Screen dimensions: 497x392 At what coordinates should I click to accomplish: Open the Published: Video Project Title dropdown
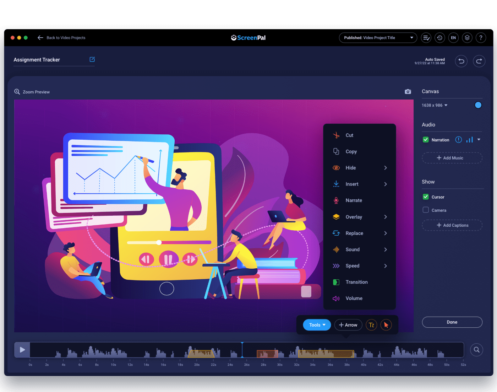pos(377,37)
